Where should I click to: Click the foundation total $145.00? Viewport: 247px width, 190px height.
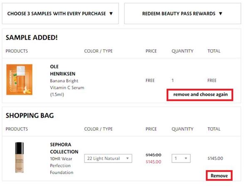pyautogui.click(x=215, y=158)
